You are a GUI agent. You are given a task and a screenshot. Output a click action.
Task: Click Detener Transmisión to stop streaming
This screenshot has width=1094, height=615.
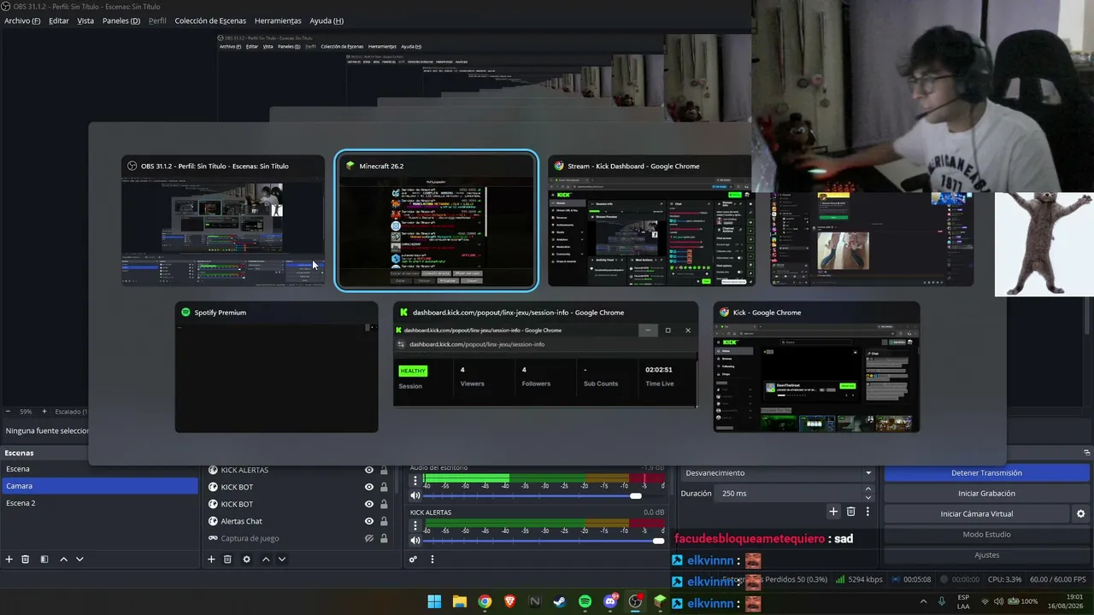[986, 473]
